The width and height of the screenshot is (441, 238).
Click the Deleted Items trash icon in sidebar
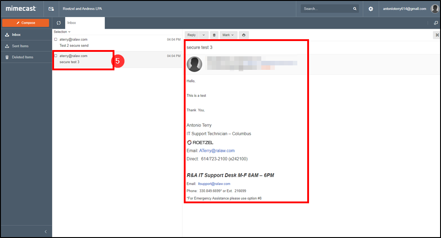(x=7, y=57)
